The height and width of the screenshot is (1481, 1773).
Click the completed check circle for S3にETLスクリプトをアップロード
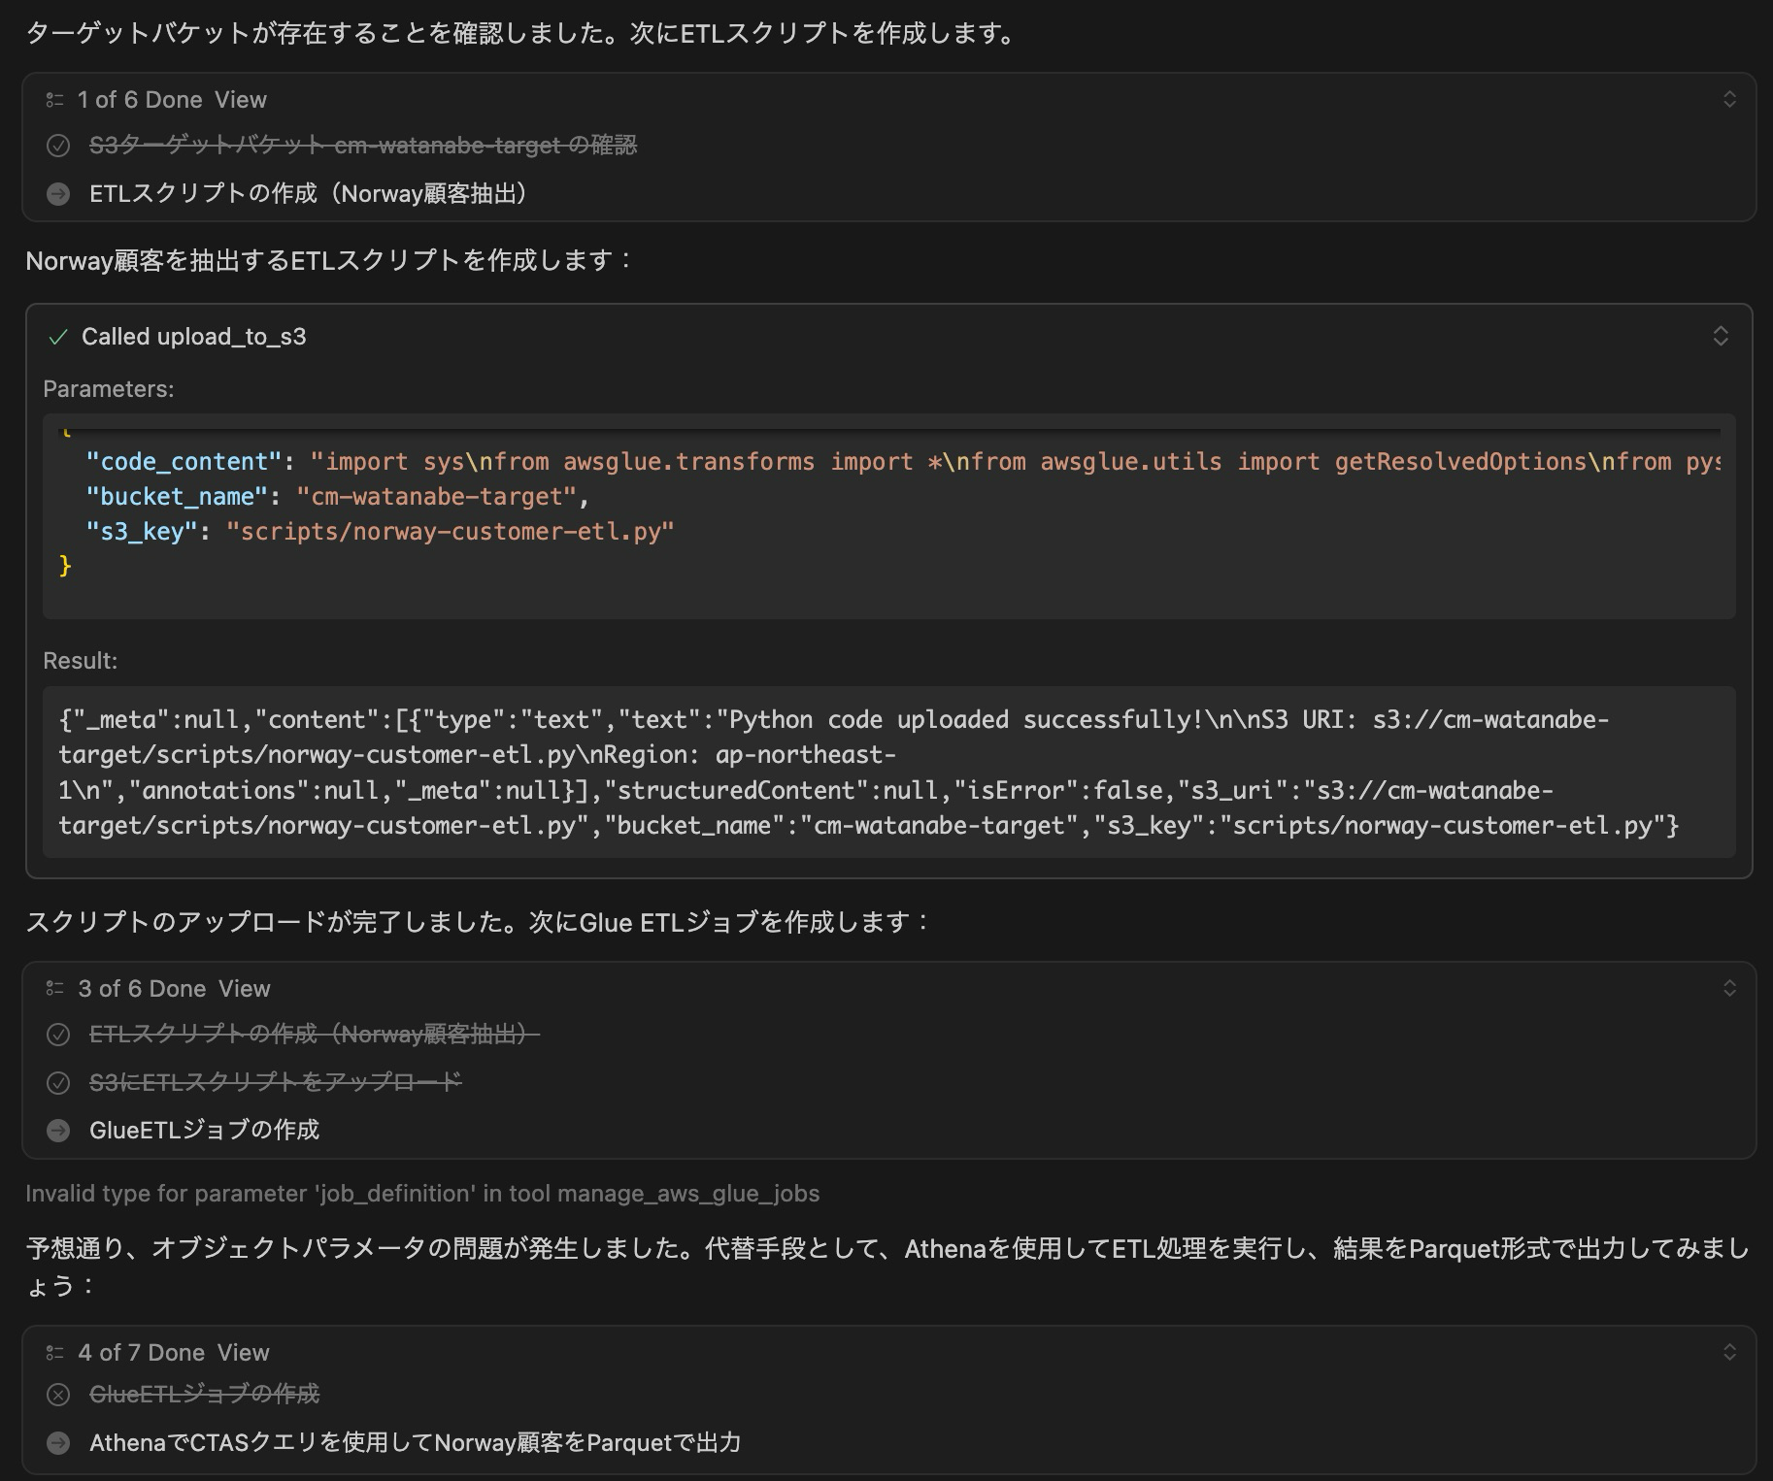click(58, 1082)
